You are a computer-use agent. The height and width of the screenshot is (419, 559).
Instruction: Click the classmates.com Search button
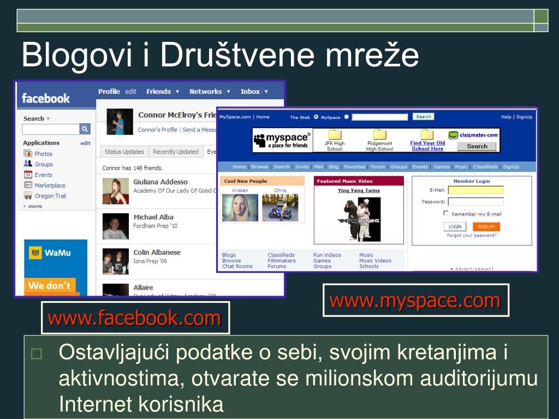coord(477,146)
